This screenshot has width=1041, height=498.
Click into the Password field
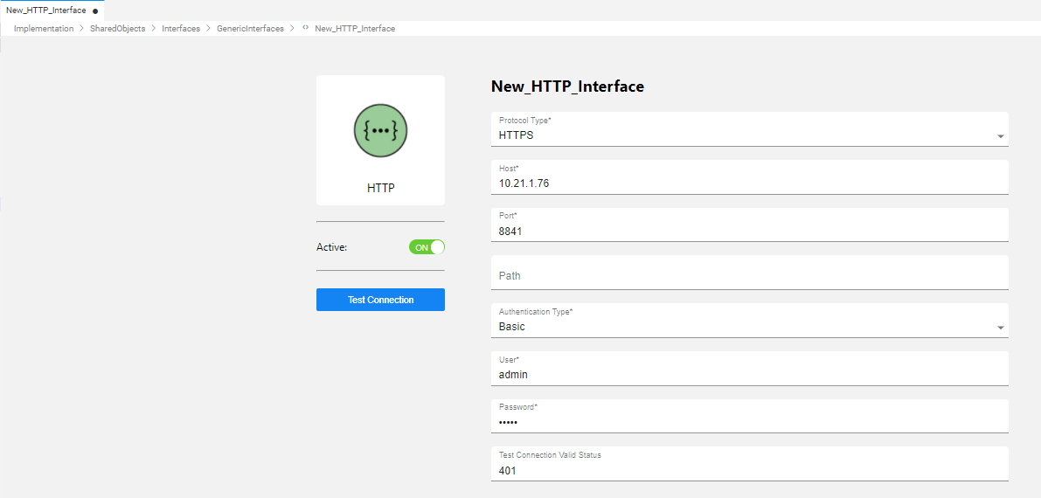click(x=748, y=423)
